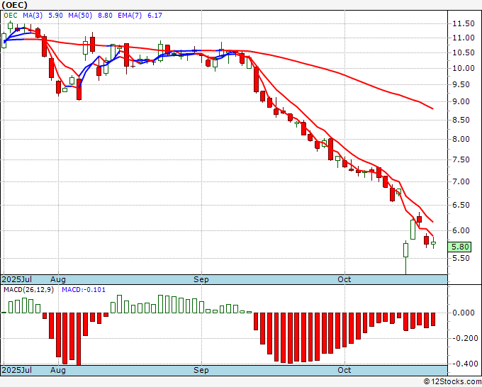Click the EMA(7) value 6.17

pyautogui.click(x=155, y=16)
